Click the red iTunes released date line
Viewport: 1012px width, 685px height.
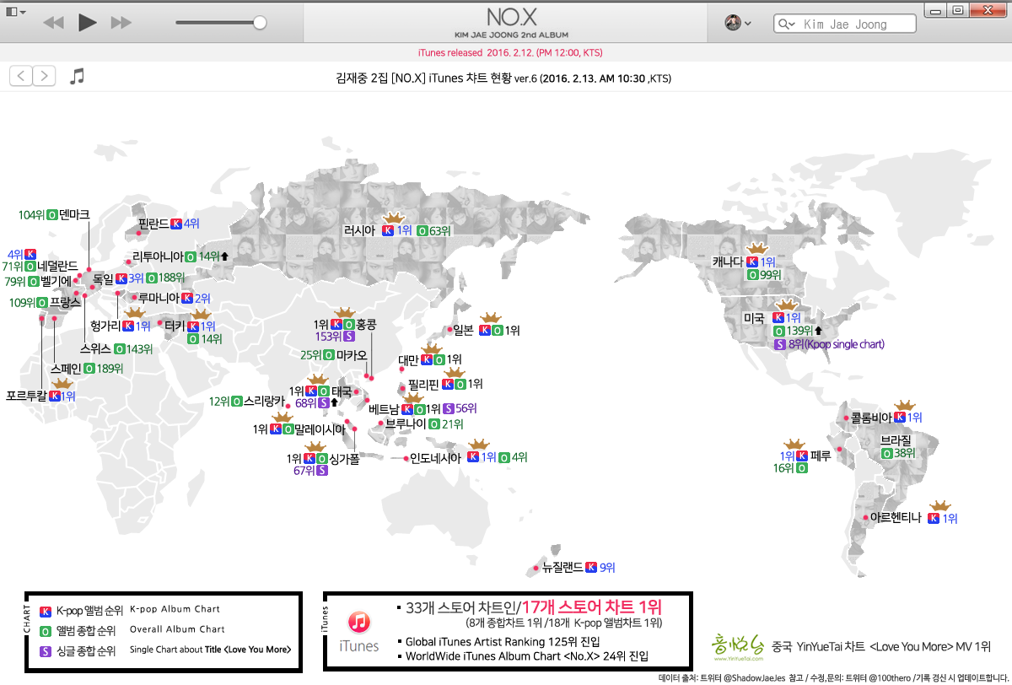coord(511,52)
